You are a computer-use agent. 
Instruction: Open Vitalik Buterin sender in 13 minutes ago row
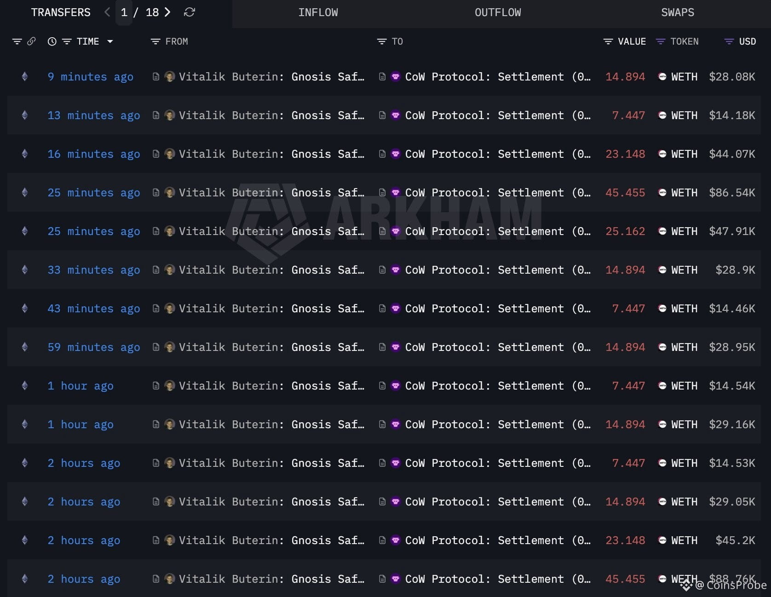pyautogui.click(x=271, y=115)
